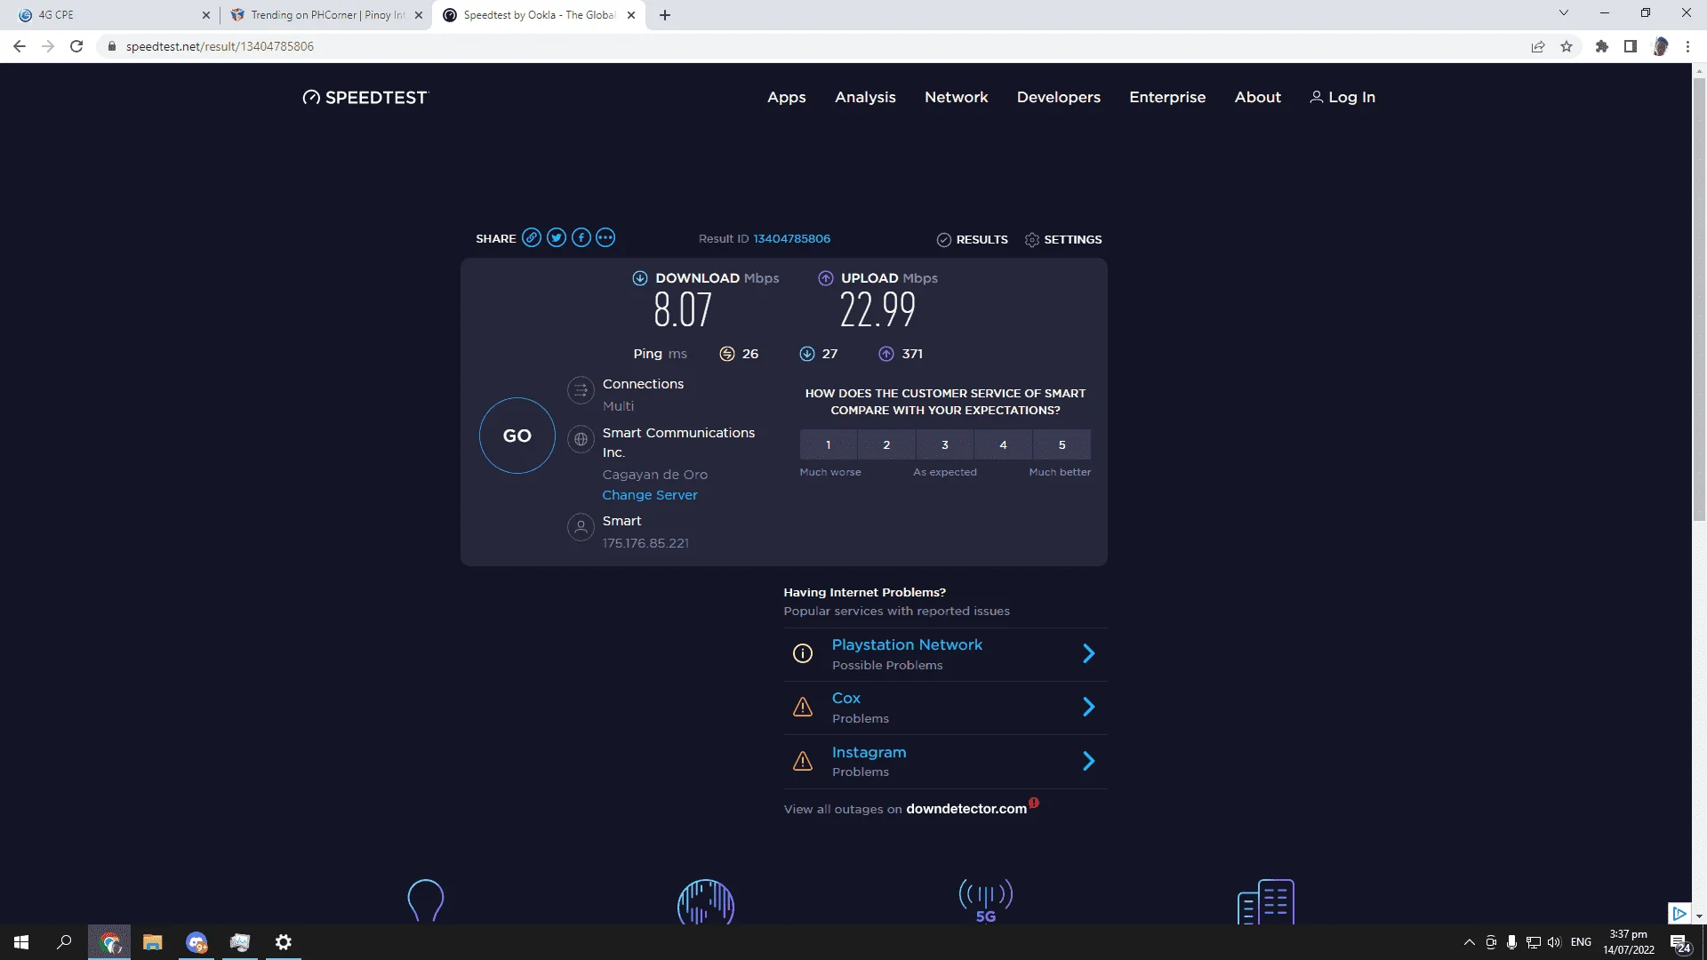Open Speedtest SETTINGS
This screenshot has height=960, width=1707.
(1063, 240)
